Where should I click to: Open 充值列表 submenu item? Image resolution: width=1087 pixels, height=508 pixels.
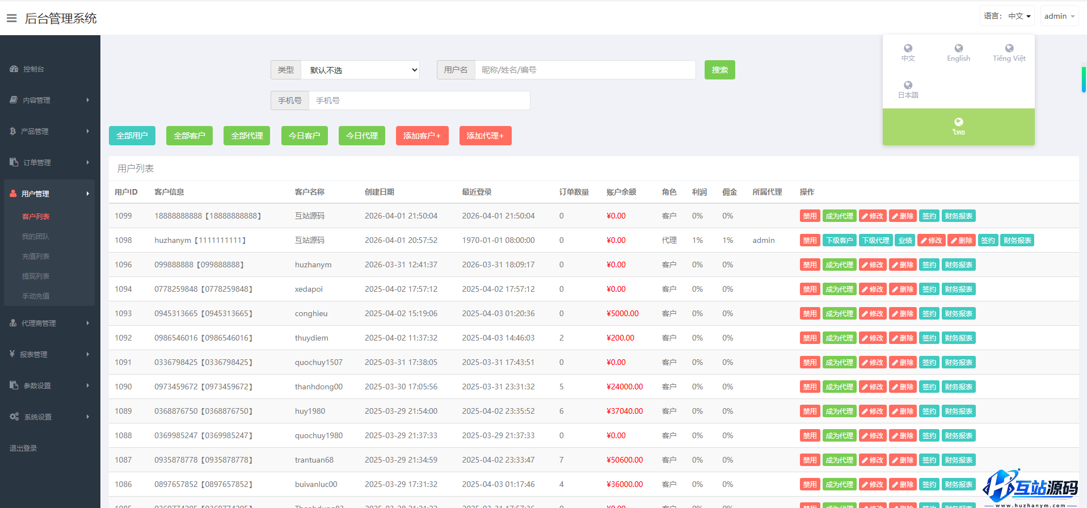36,257
